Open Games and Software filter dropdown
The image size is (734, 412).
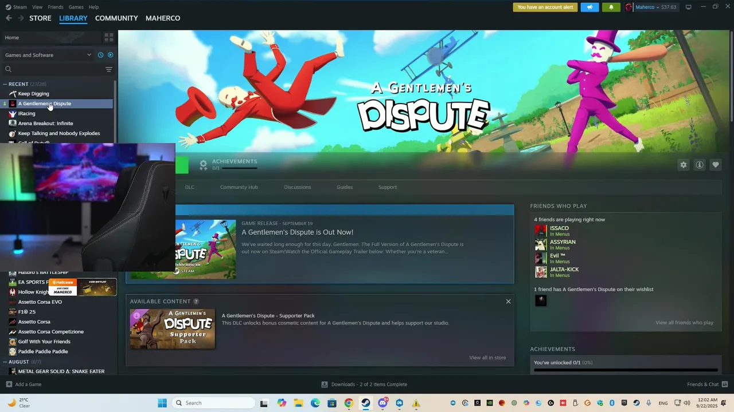point(48,55)
